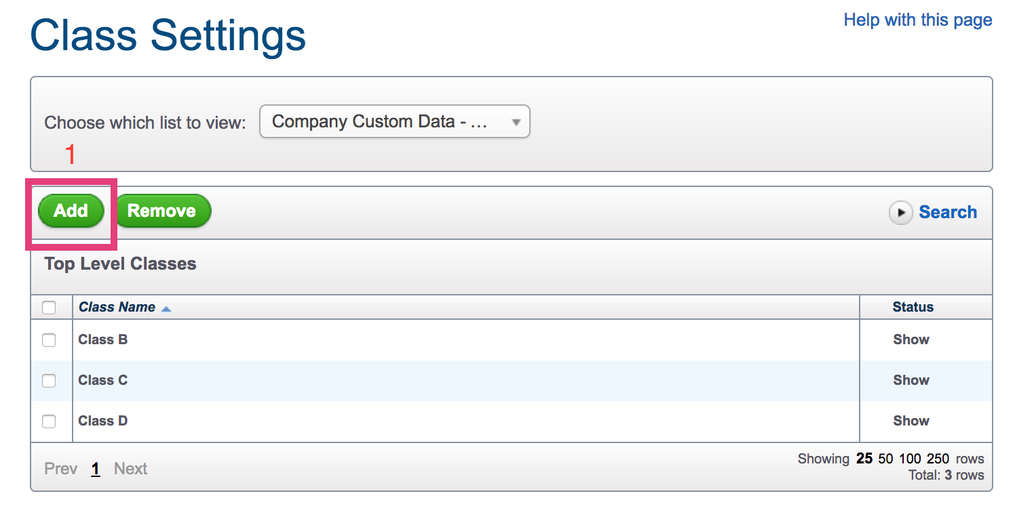The height and width of the screenshot is (519, 1034).
Task: Open the Class C entry
Action: point(103,380)
